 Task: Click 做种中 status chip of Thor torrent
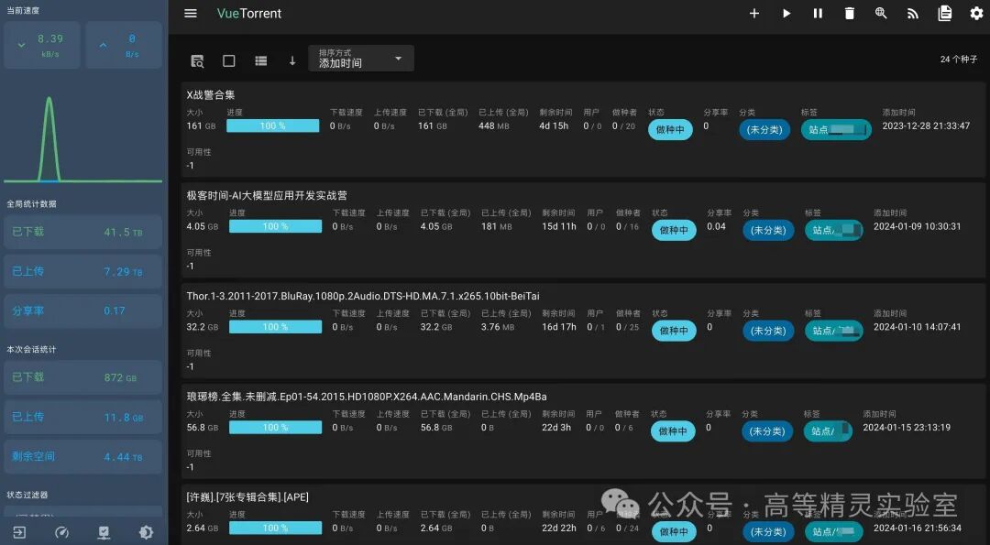[x=674, y=331]
